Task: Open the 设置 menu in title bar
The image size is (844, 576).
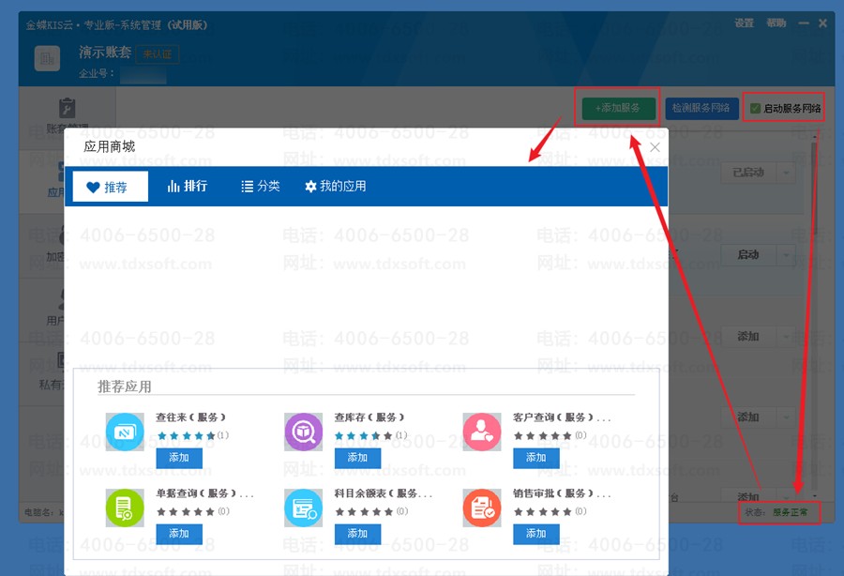Action: [x=744, y=23]
